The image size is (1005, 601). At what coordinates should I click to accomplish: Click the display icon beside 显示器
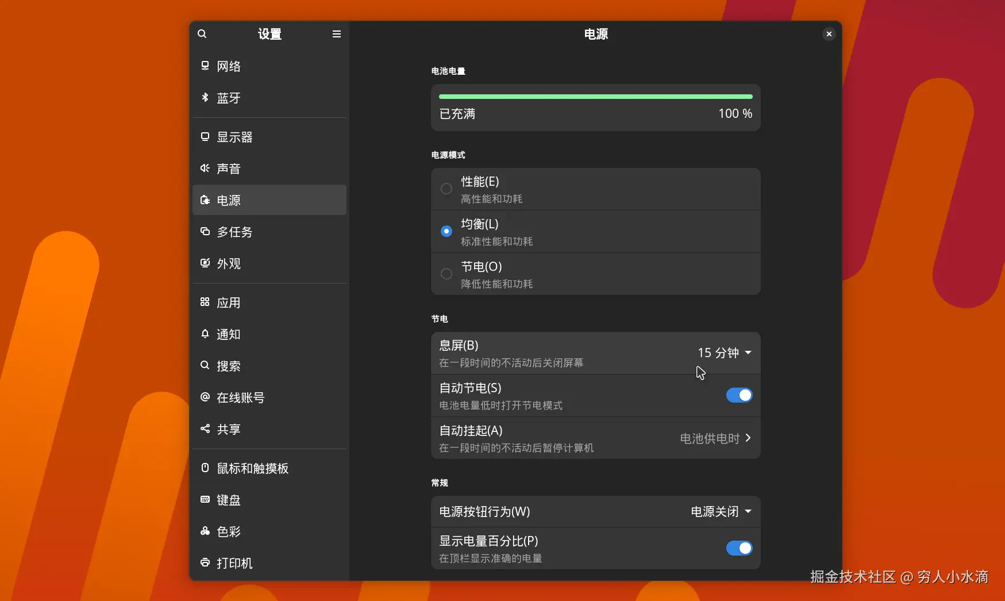pos(205,136)
